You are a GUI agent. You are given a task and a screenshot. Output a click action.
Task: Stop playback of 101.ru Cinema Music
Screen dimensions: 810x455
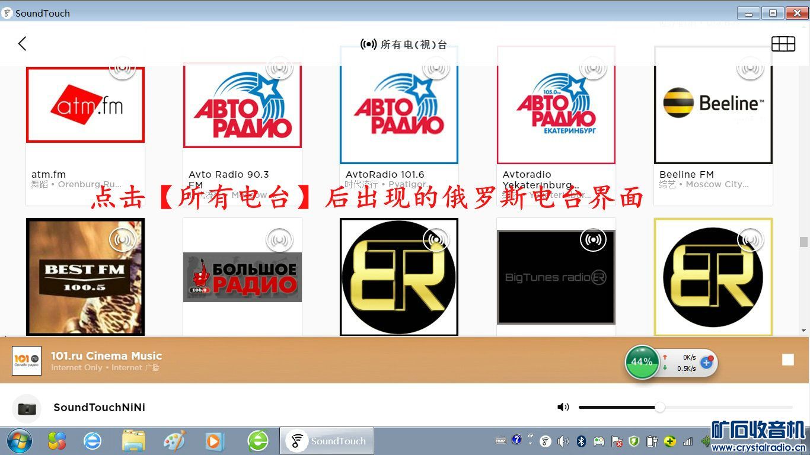pyautogui.click(x=787, y=360)
